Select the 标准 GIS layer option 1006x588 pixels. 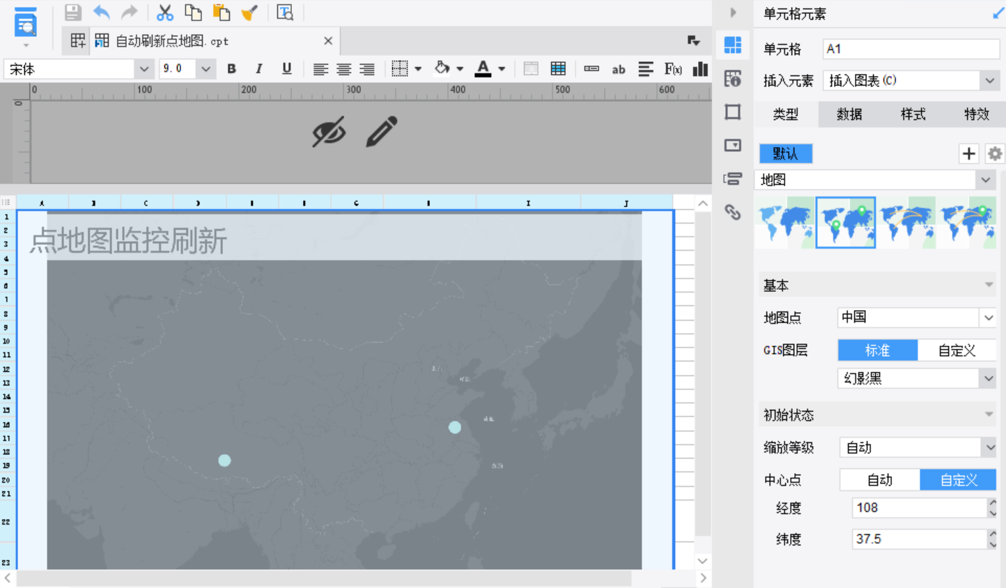pos(877,350)
